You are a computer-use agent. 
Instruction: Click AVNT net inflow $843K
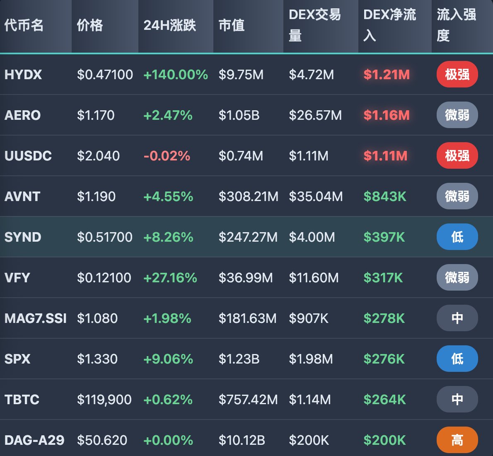[385, 196]
